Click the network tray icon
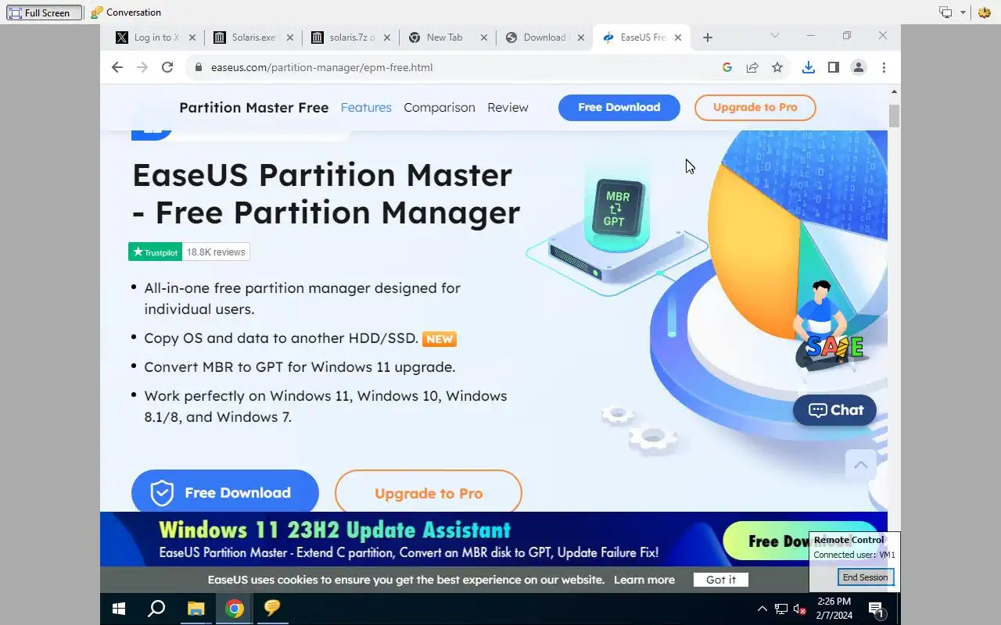1001x625 pixels. [x=780, y=609]
